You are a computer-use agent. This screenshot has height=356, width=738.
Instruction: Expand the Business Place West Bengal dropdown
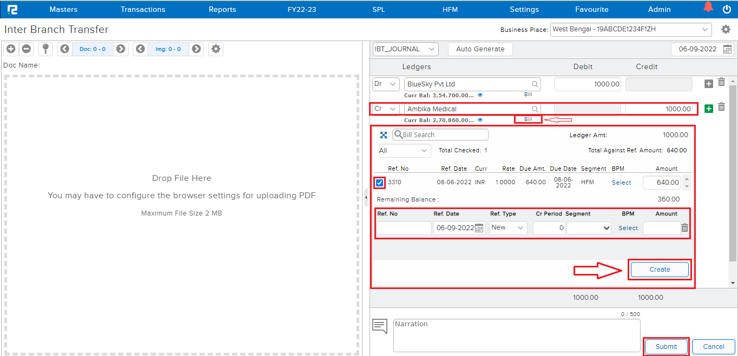(x=631, y=29)
